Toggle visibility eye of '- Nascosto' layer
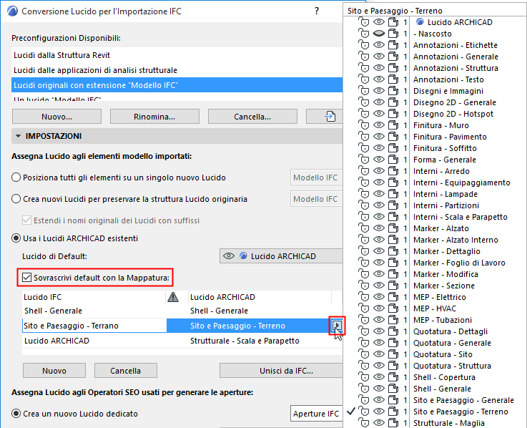This screenshot has height=428, width=527. [379, 34]
